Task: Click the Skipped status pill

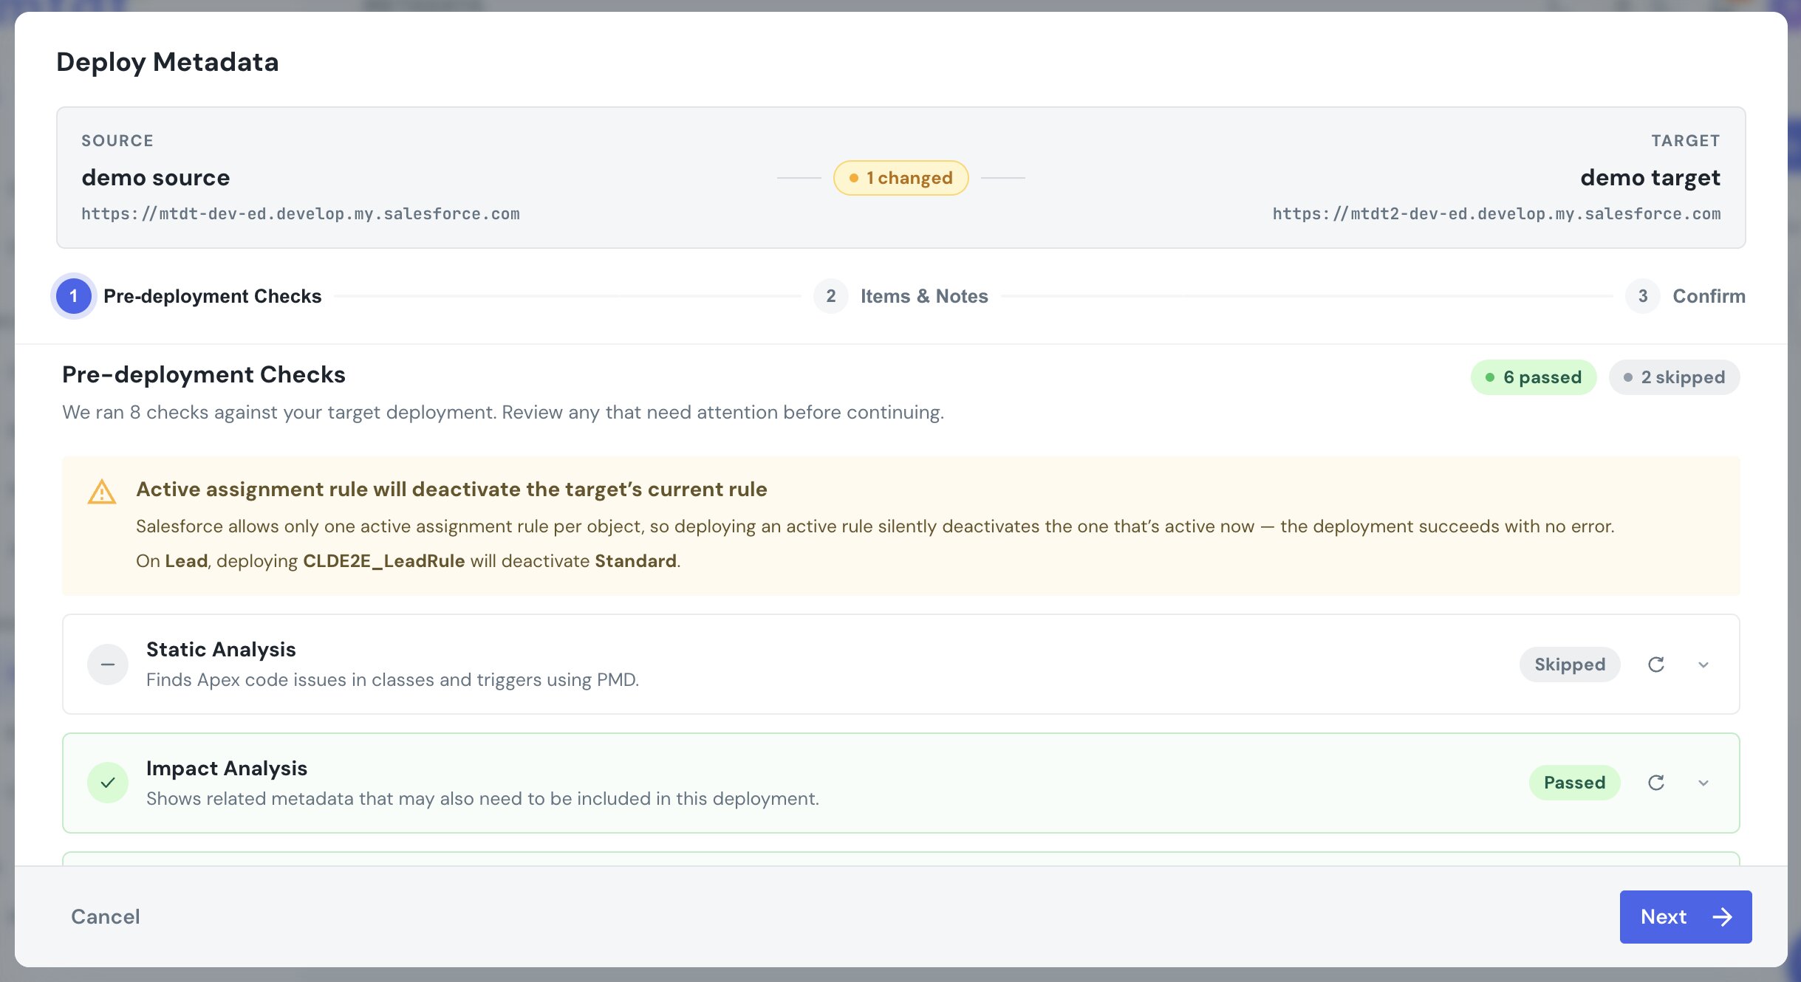Action: 1570,665
